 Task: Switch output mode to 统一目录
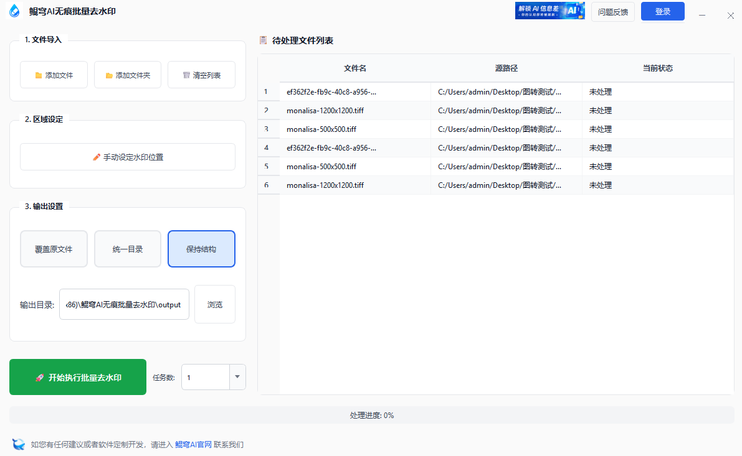pos(127,248)
